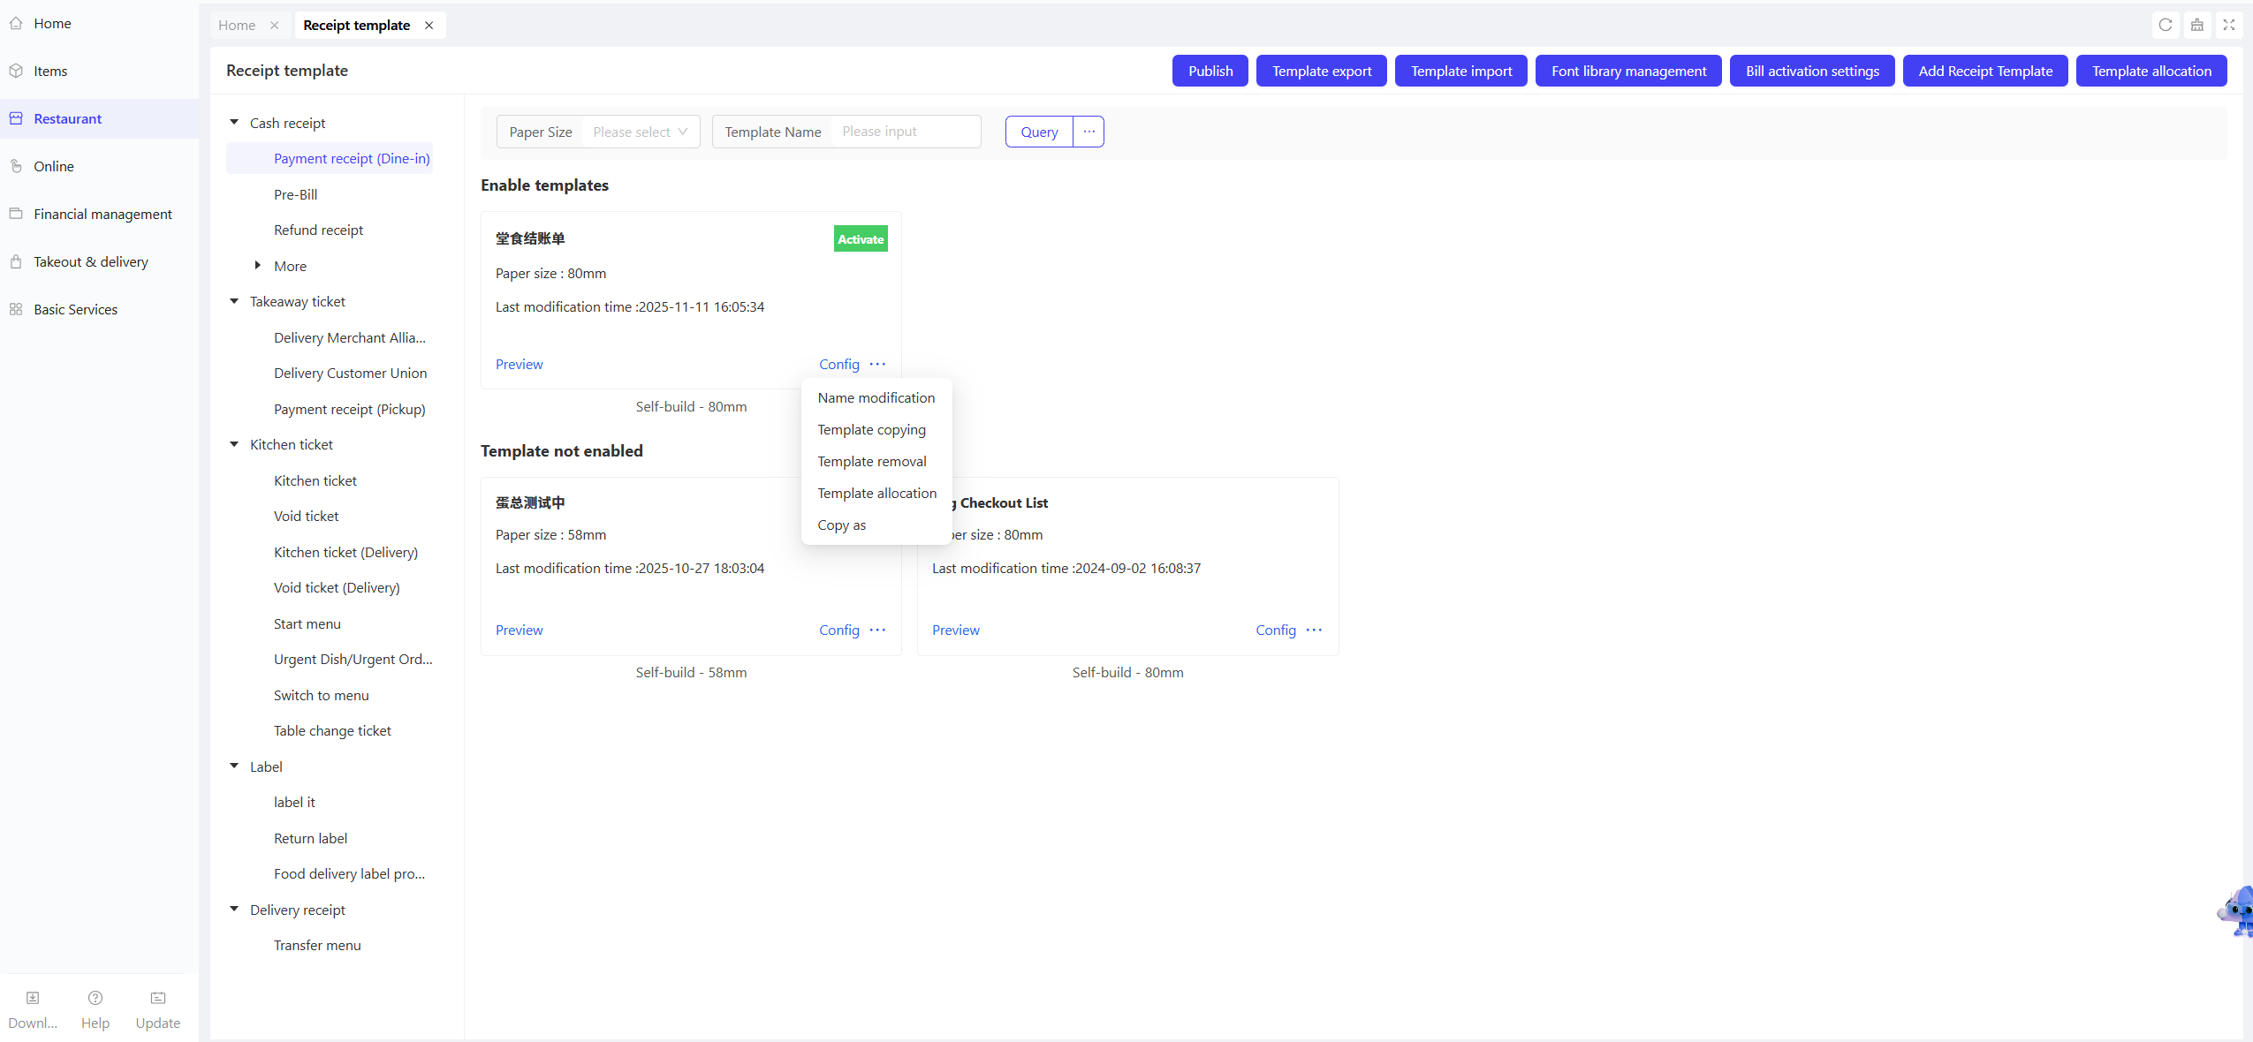2253x1042 pixels.
Task: Select Pre-Bill in the receipt tree
Action: click(295, 194)
